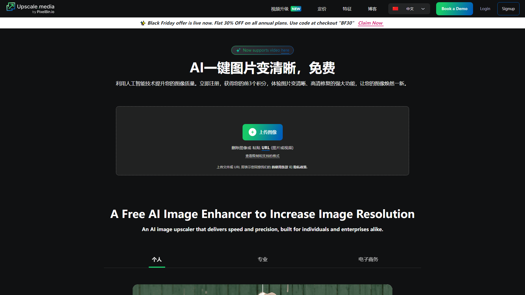Image resolution: width=525 pixels, height=295 pixels.
Task: Open the 中文 language selector
Action: tap(410, 9)
